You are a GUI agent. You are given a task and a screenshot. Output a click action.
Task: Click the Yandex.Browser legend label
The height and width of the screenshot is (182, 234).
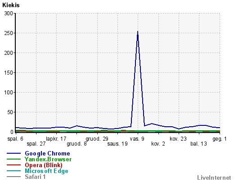48,159
